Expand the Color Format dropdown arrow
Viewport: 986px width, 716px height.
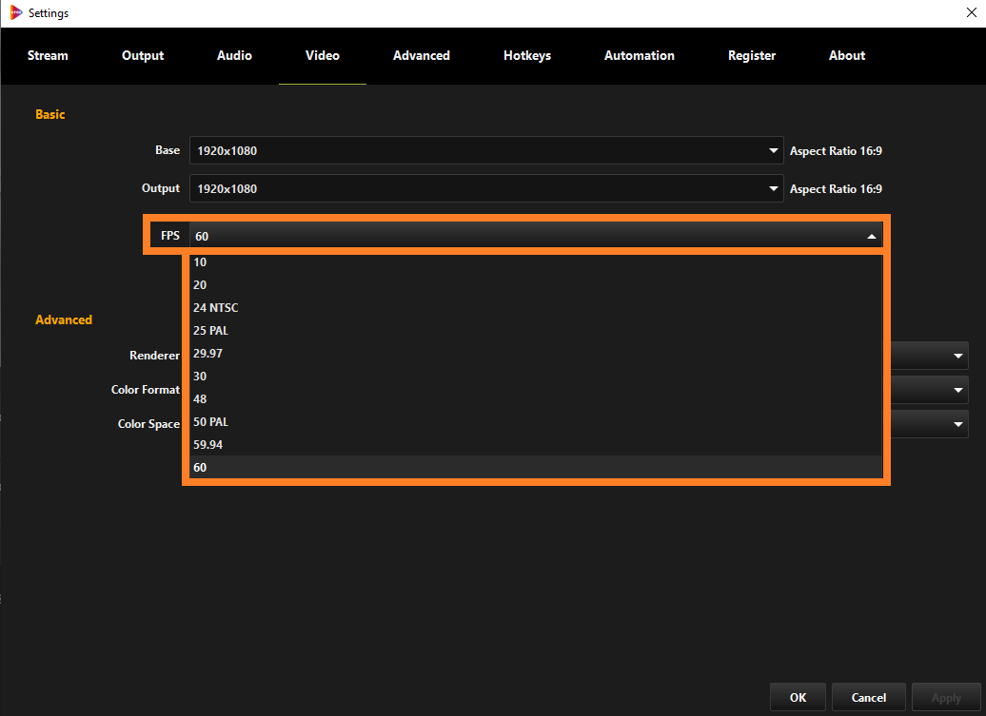957,390
